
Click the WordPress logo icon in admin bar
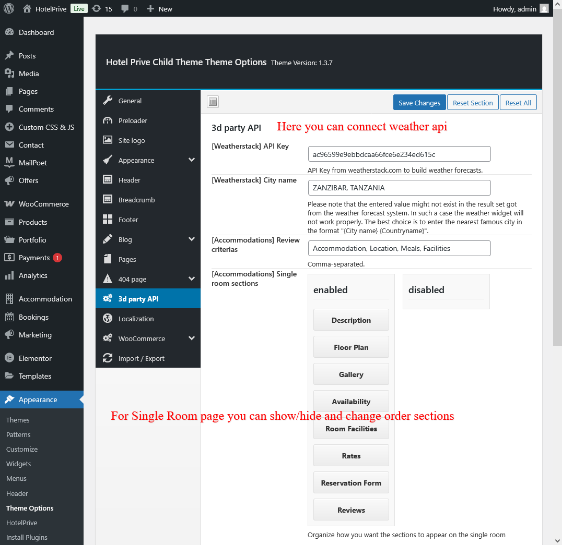[9, 8]
